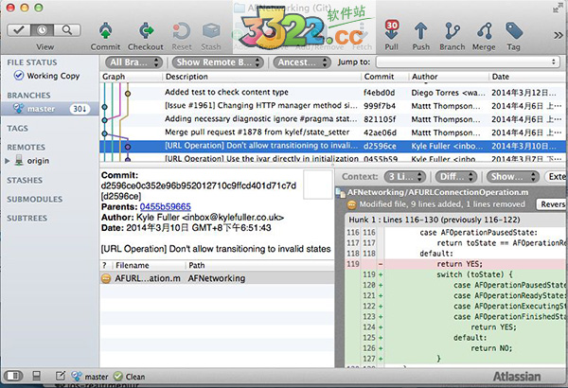Expand the origin remote in sidebar
568x388 pixels.
pos(11,162)
